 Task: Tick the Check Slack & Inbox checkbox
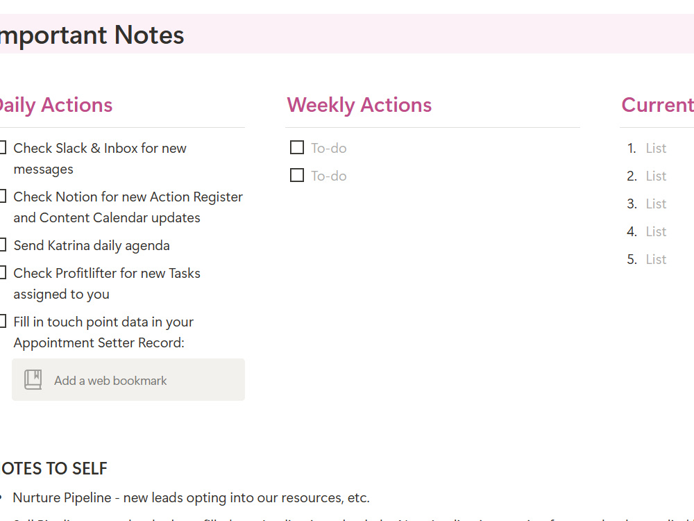2,147
